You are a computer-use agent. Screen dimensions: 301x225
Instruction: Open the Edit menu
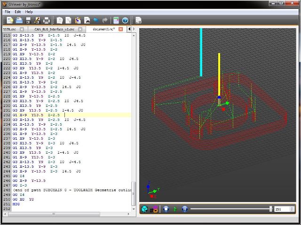click(18, 12)
